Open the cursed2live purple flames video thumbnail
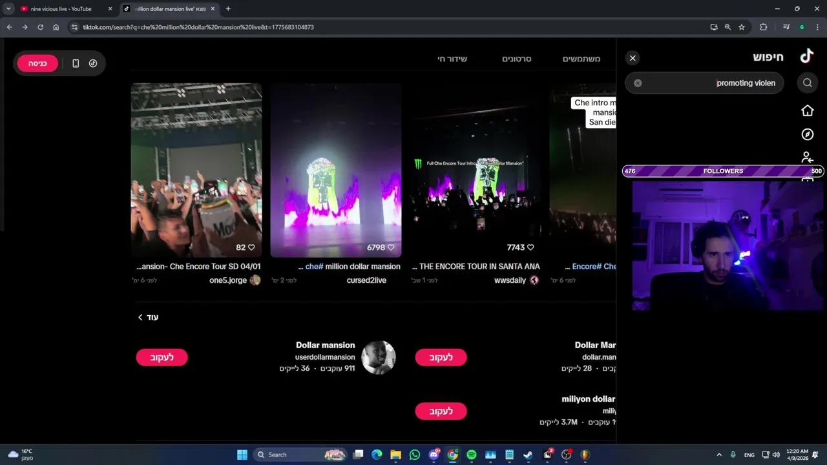The width and height of the screenshot is (827, 465). click(x=336, y=170)
